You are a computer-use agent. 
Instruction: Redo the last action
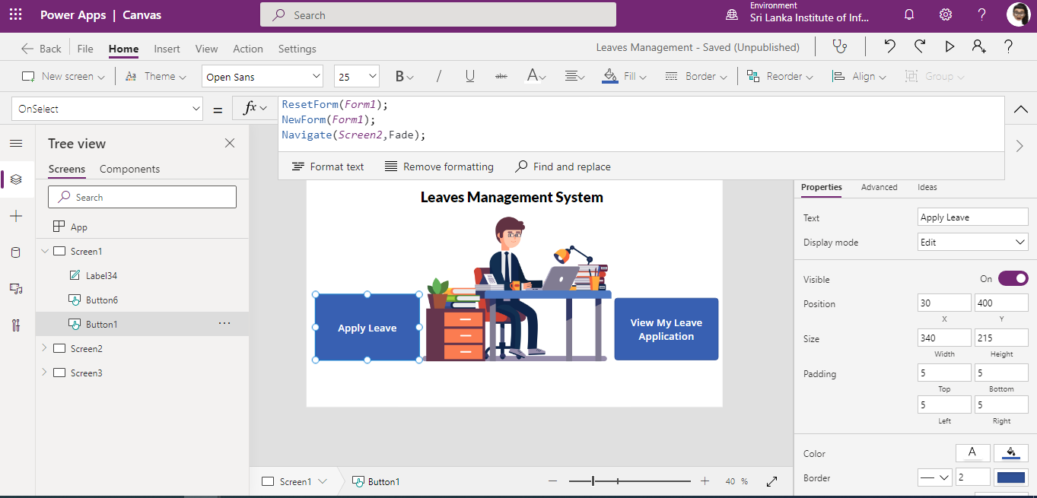(920, 47)
